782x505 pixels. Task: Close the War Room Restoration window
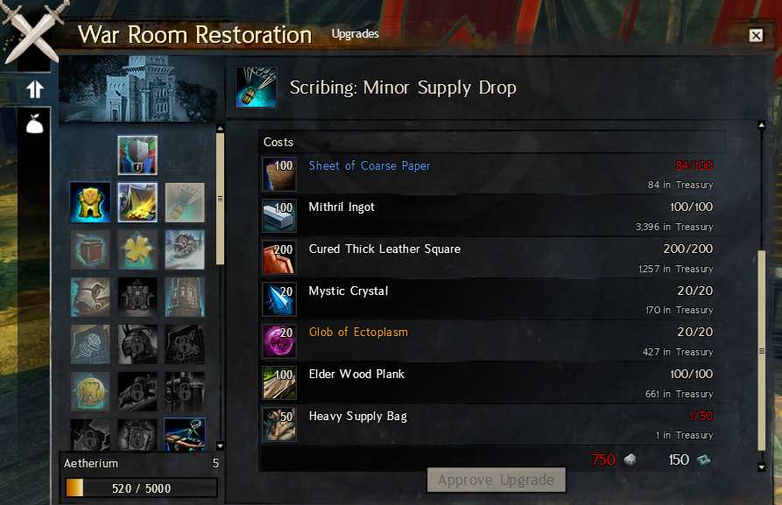(756, 35)
